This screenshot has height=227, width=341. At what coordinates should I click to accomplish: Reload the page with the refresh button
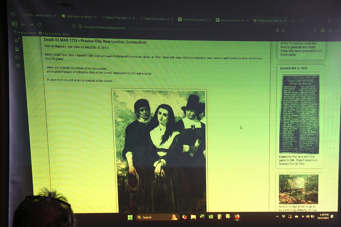pyautogui.click(x=40, y=25)
